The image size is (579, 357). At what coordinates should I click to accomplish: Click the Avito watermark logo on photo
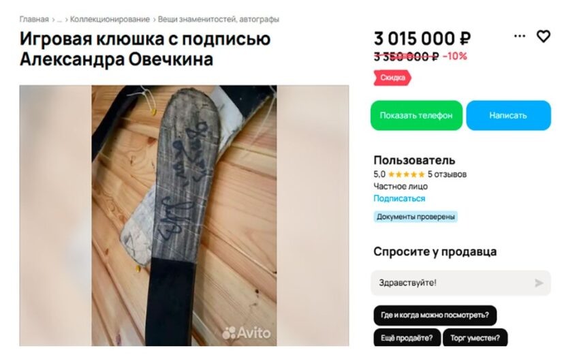point(247,332)
